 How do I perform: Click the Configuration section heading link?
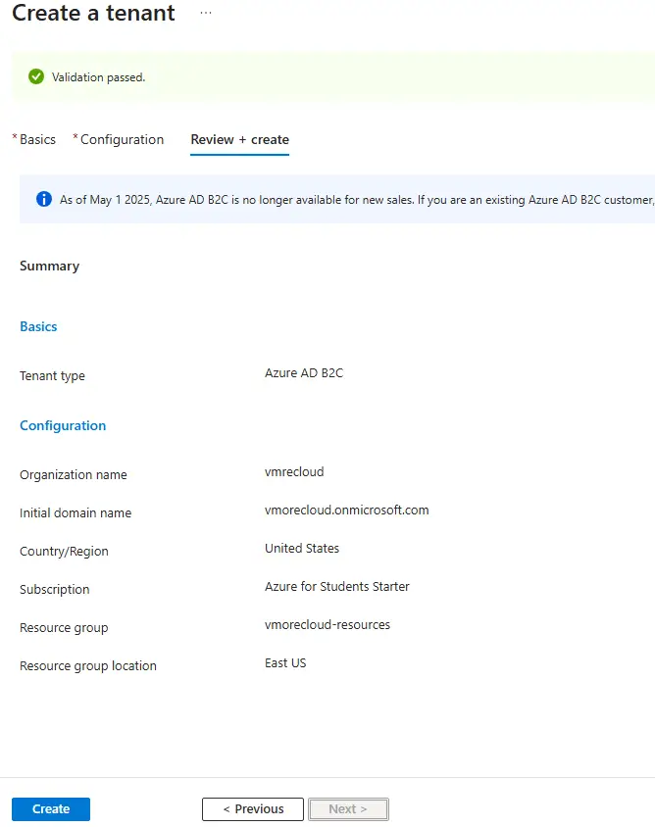(63, 425)
